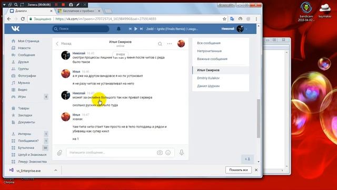
Task: Attach a file using paperclip icon
Action: pos(60,153)
